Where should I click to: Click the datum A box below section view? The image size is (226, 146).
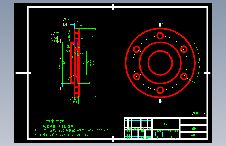point(62,88)
